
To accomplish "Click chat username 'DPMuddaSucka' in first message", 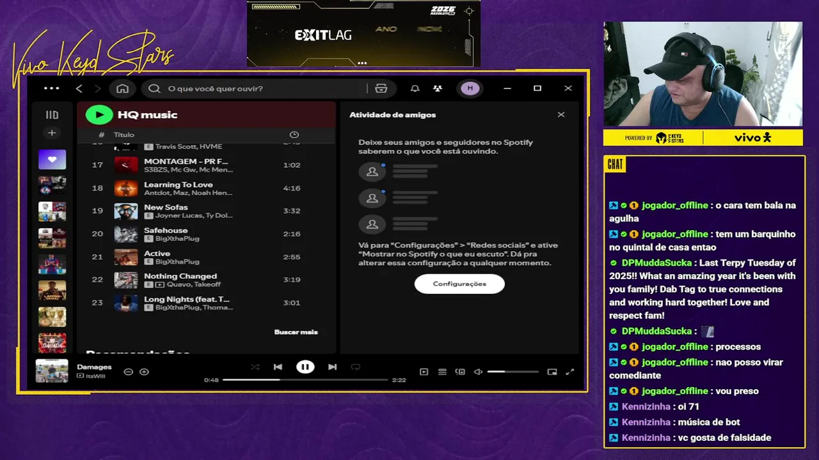I will (656, 263).
